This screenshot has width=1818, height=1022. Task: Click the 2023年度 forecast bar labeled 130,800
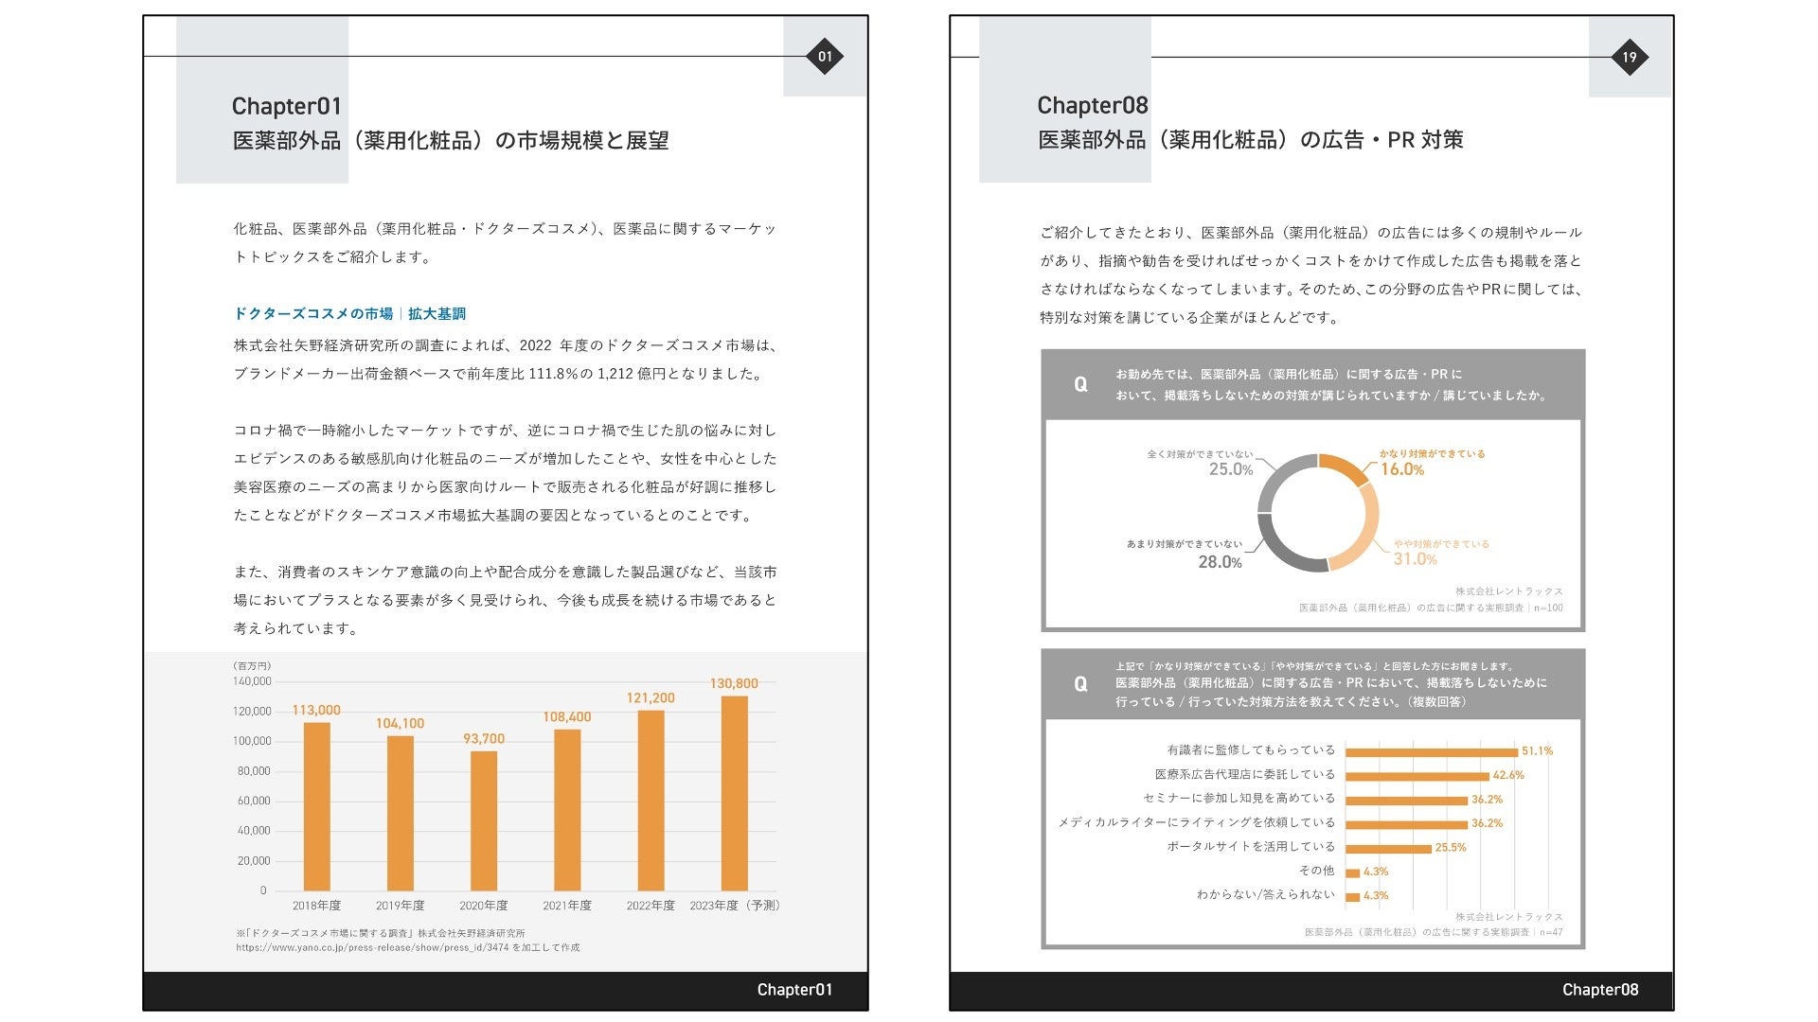(x=734, y=793)
